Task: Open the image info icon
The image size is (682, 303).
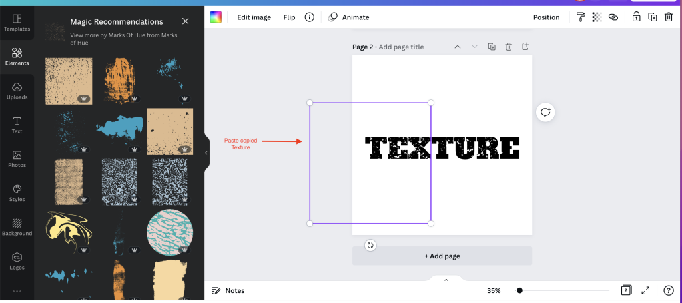Action: point(309,17)
